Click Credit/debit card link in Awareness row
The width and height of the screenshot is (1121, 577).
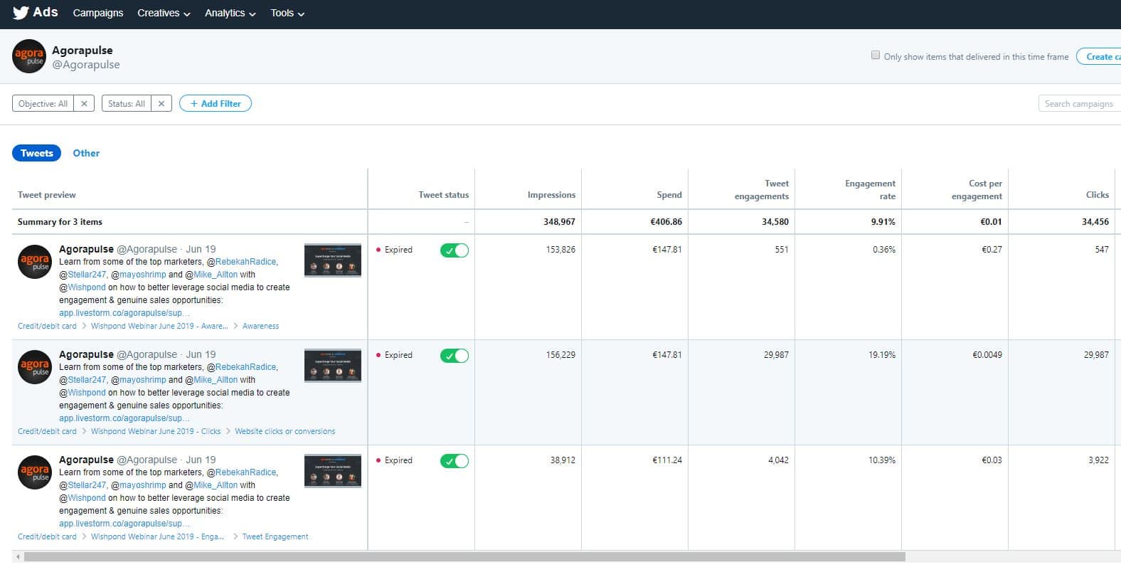[x=47, y=326]
